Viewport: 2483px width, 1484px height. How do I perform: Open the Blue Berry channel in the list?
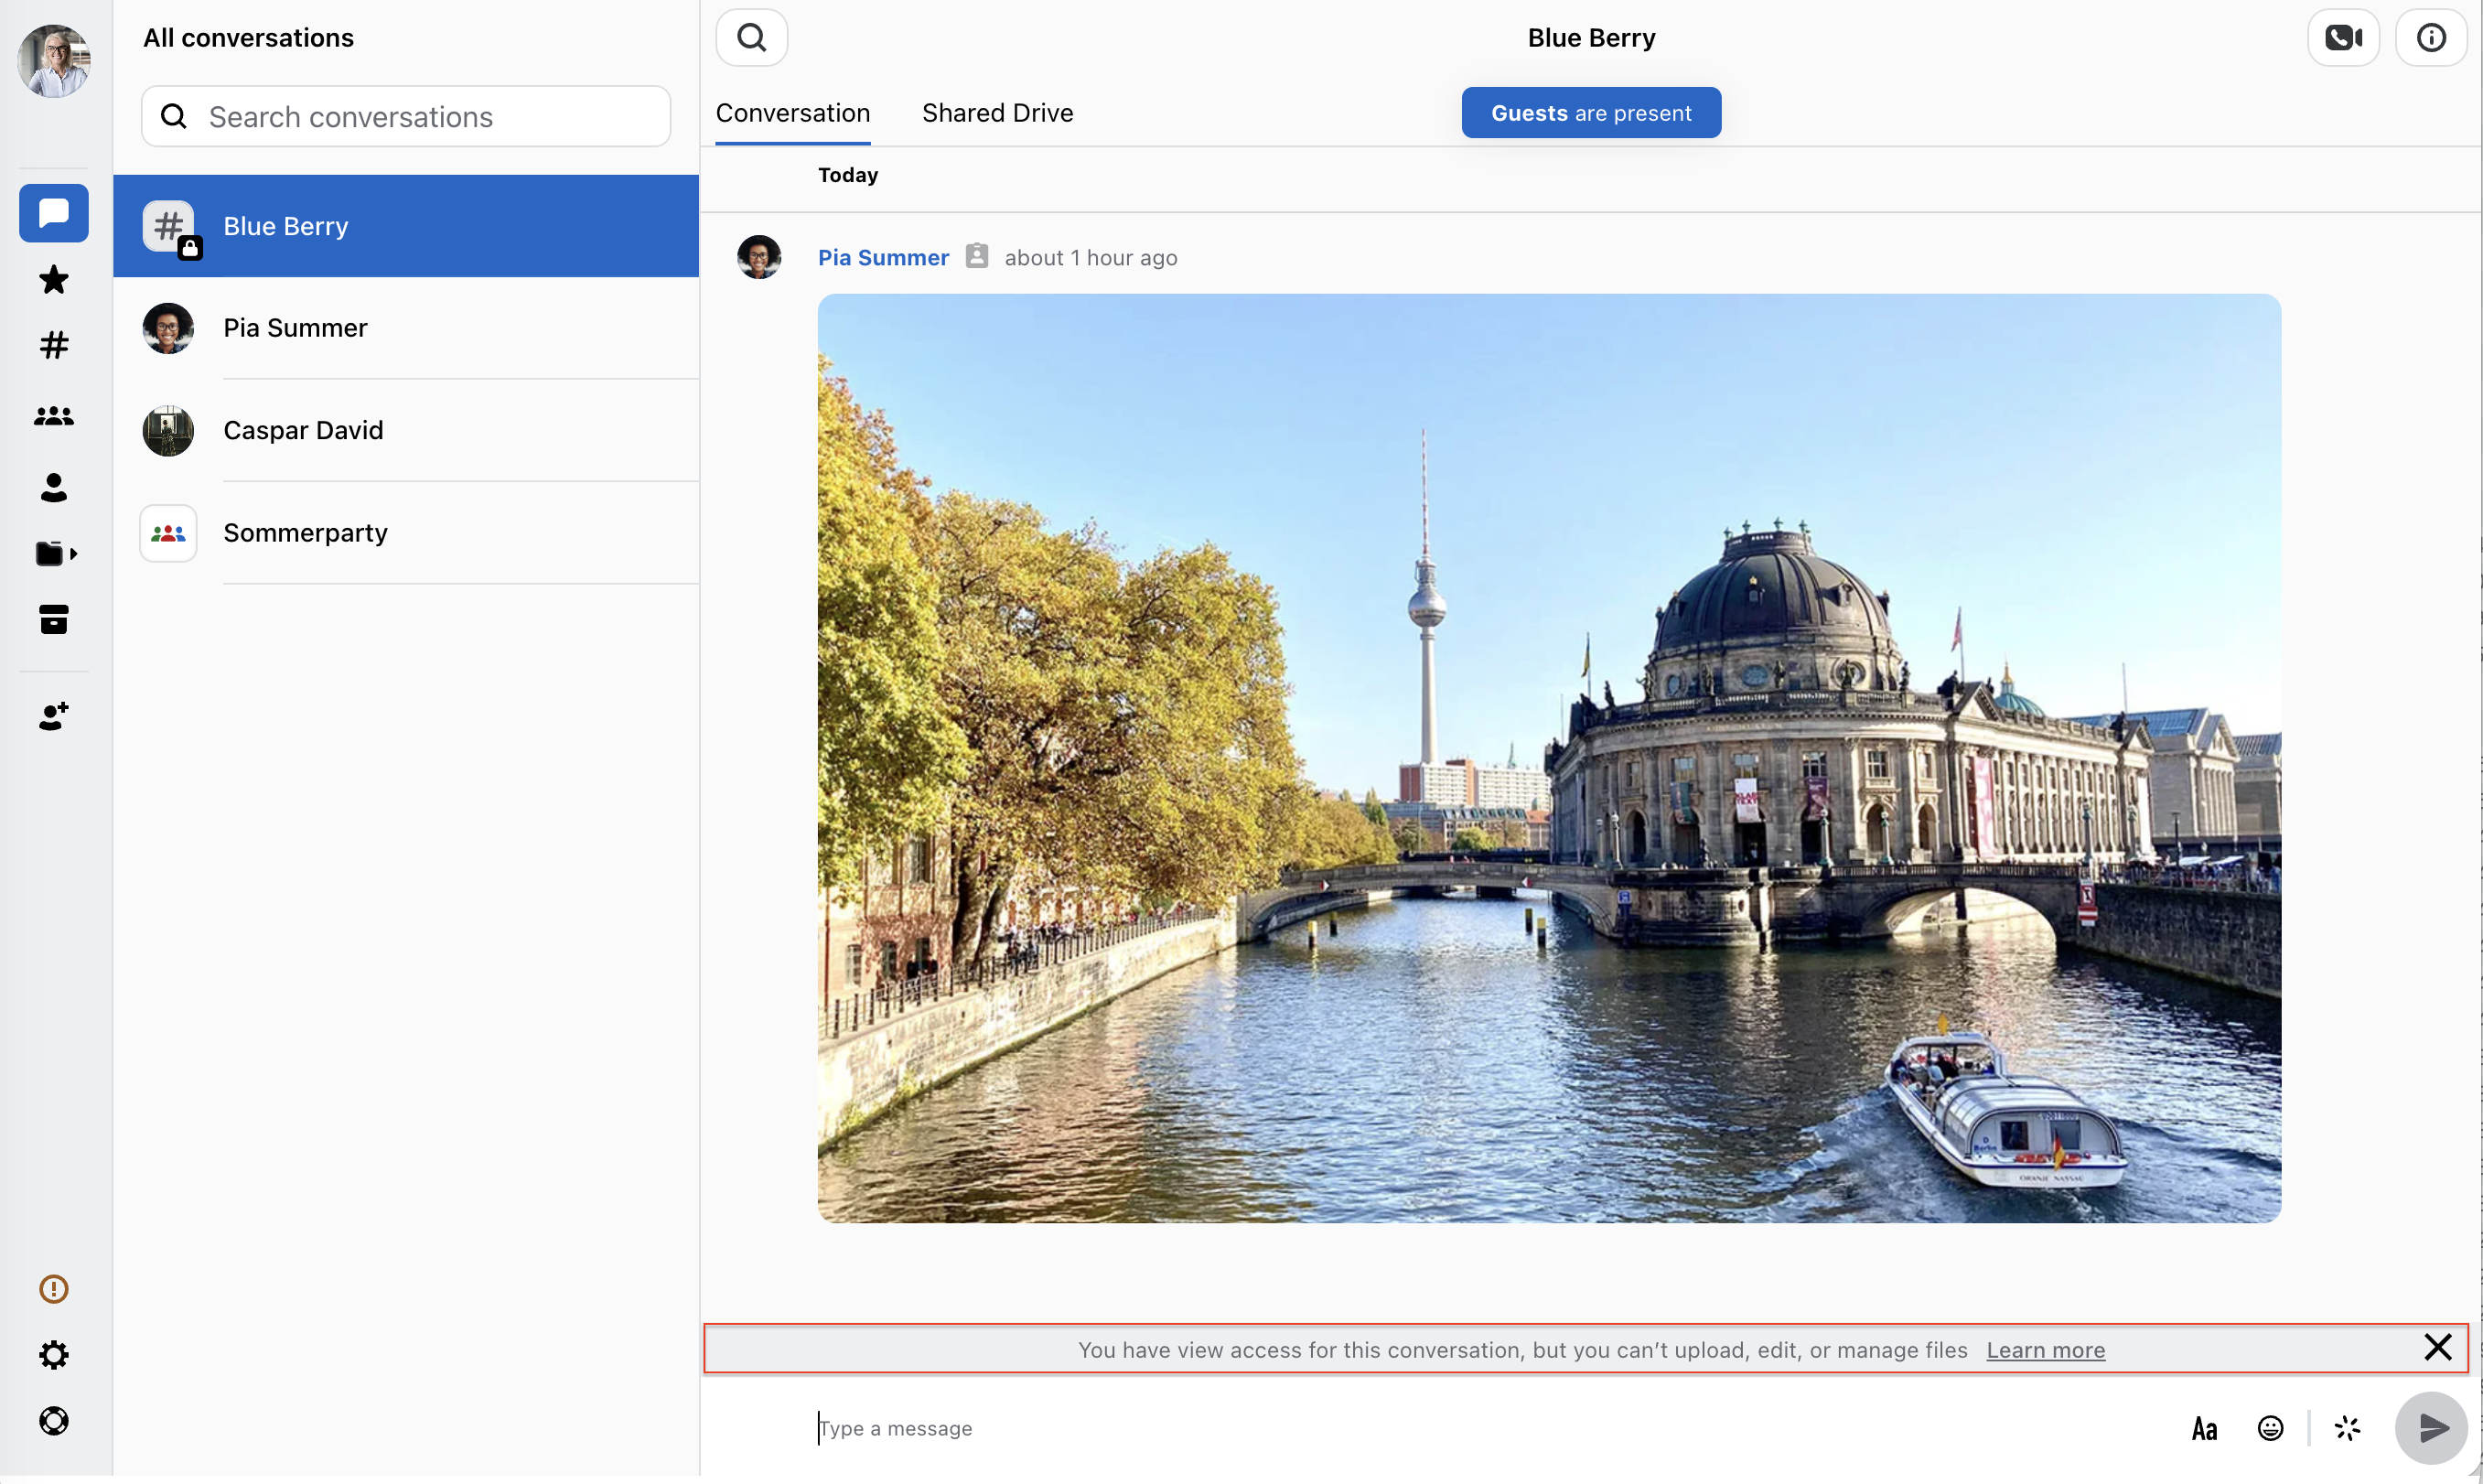point(406,226)
